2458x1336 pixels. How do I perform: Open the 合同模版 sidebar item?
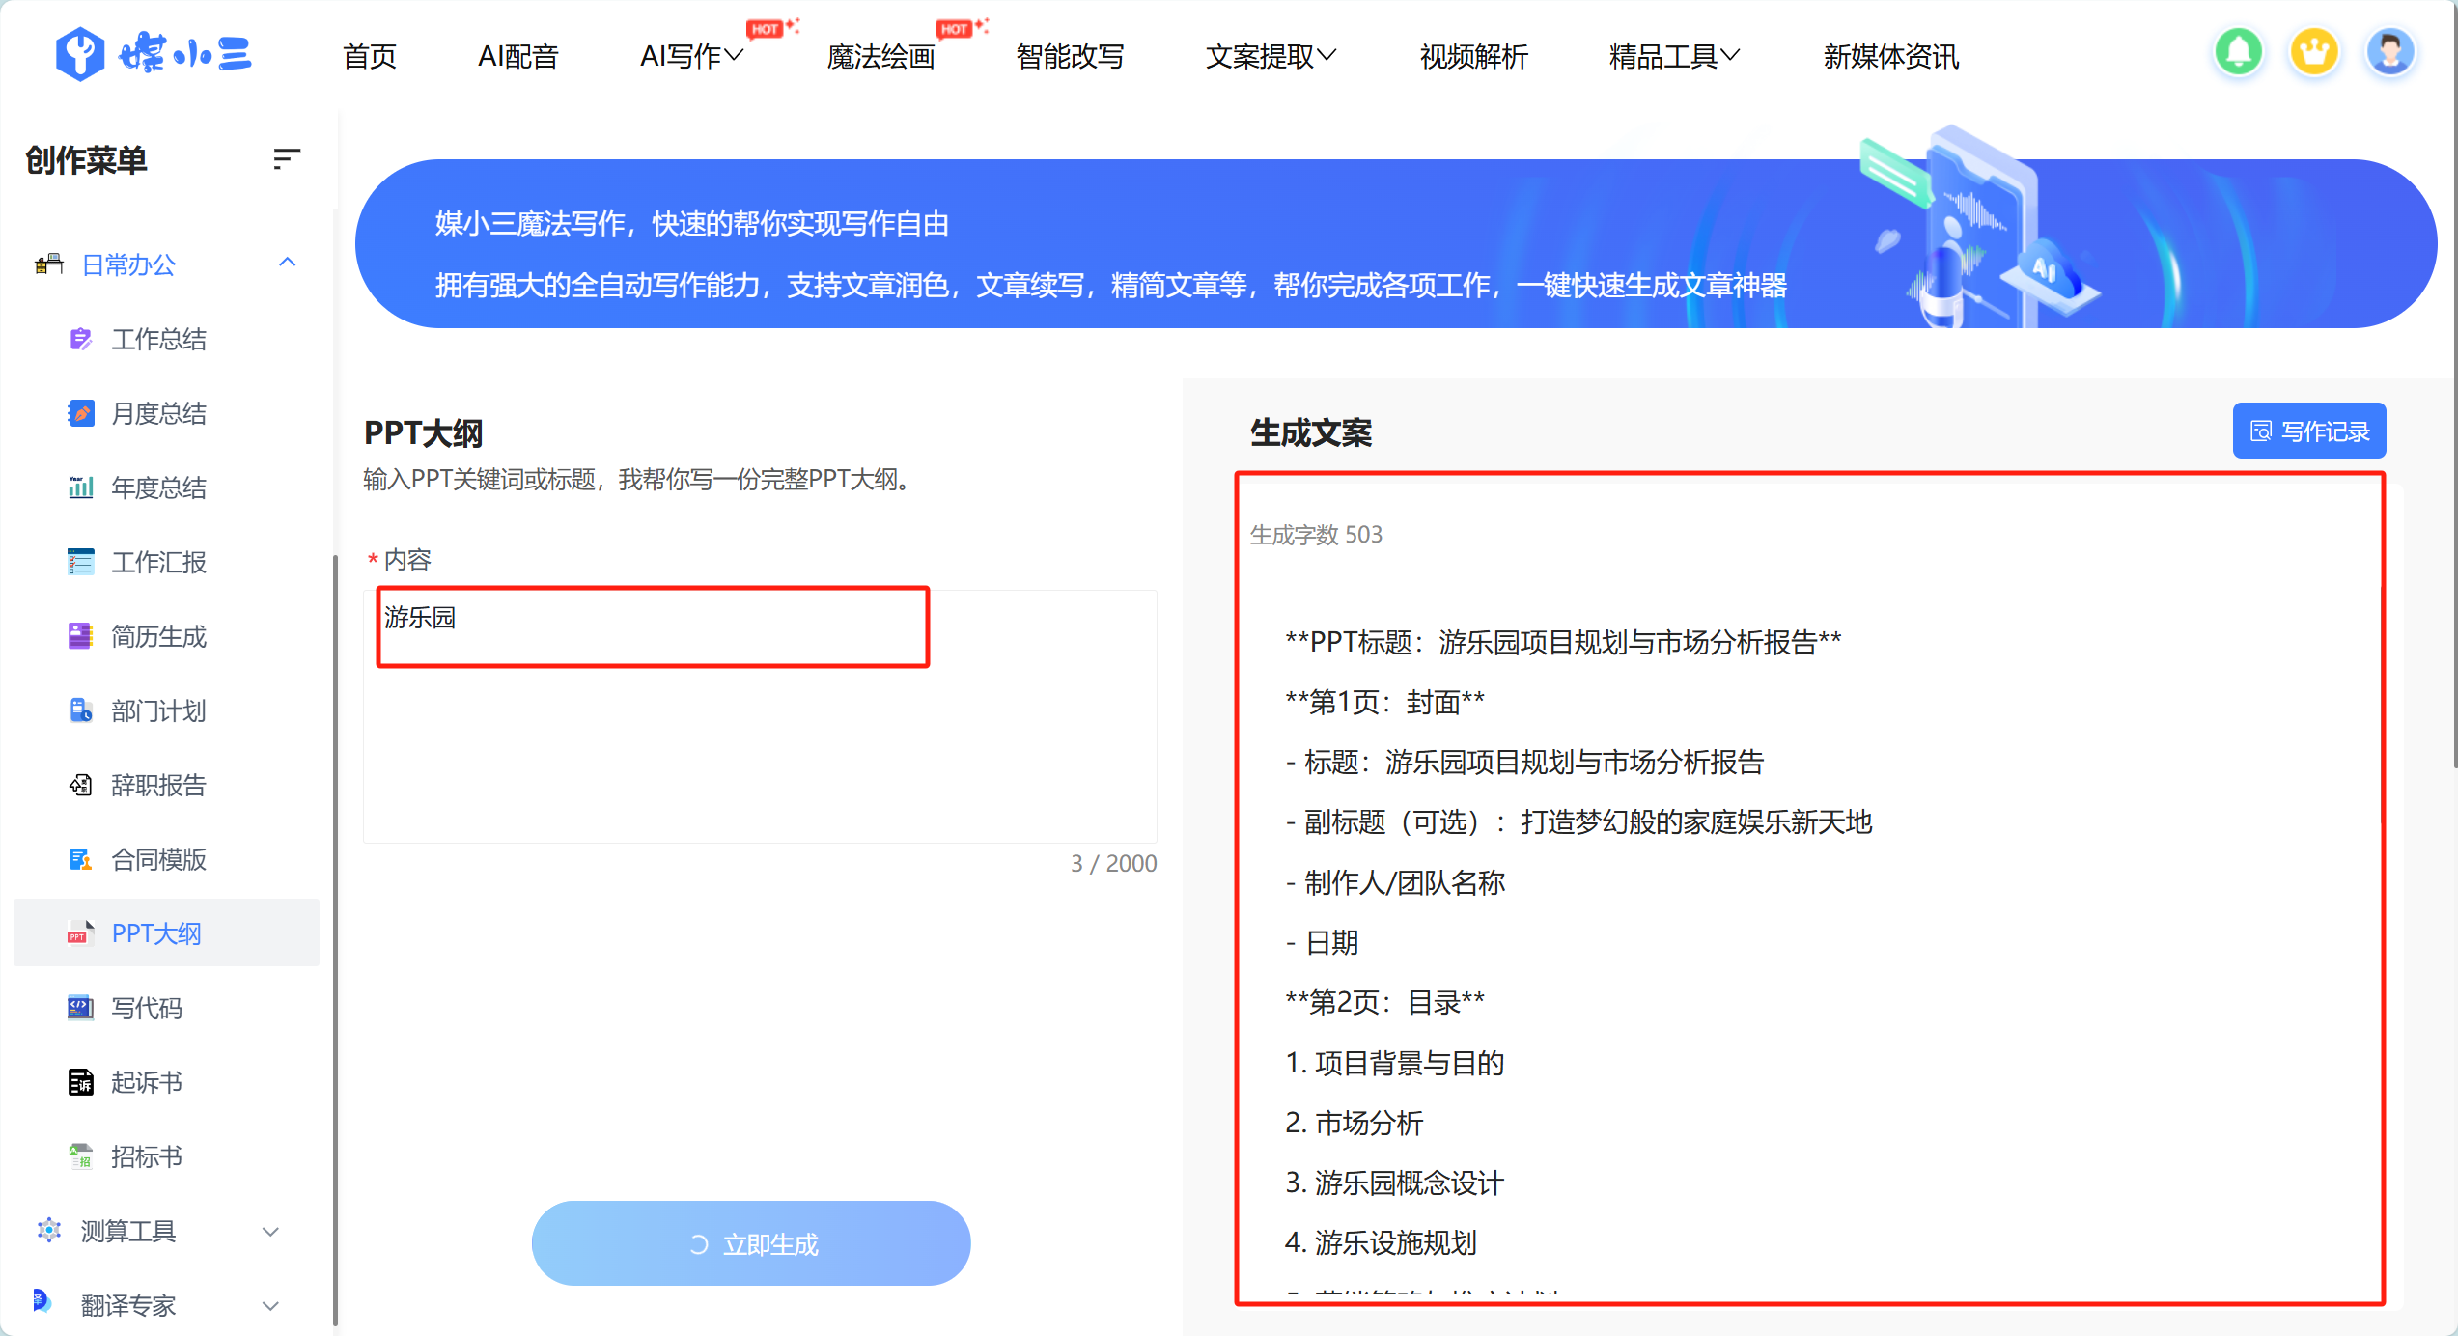click(158, 859)
